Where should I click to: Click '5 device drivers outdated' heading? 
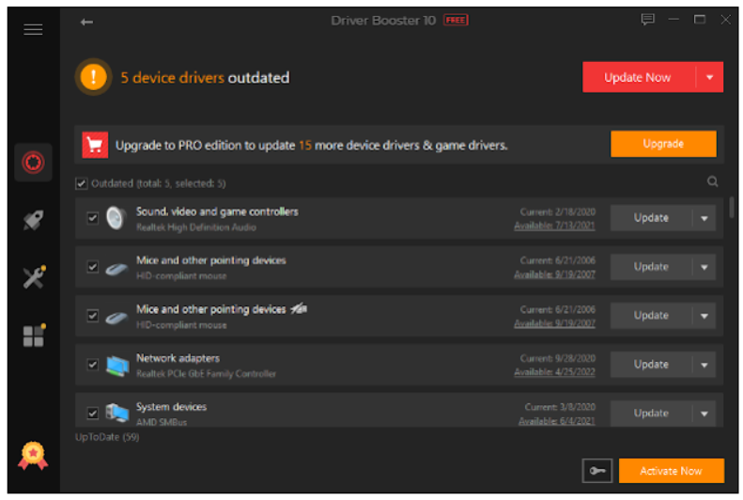(x=205, y=78)
